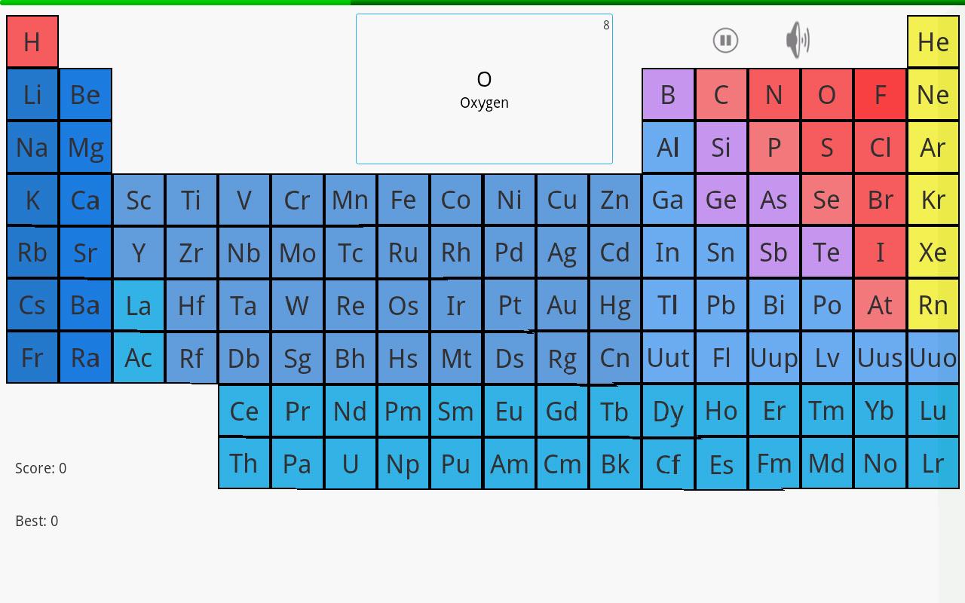Tap the Francium (Fr) tile
The image size is (965, 603).
tap(32, 358)
